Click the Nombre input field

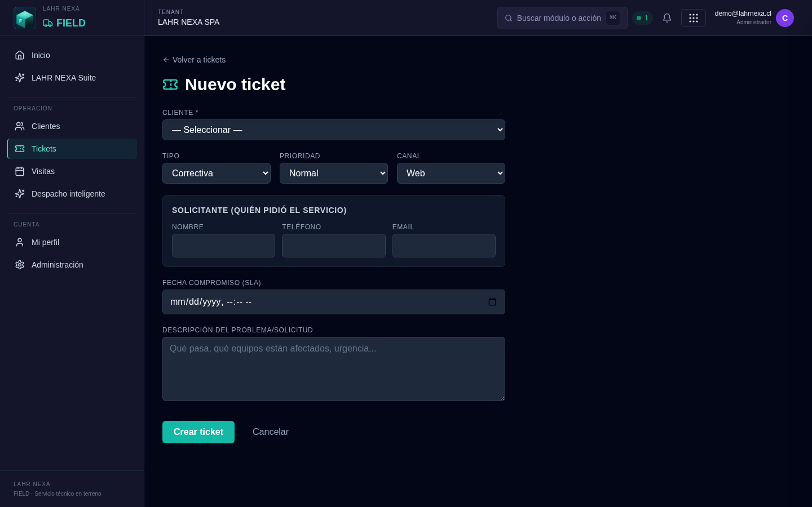[x=223, y=246]
